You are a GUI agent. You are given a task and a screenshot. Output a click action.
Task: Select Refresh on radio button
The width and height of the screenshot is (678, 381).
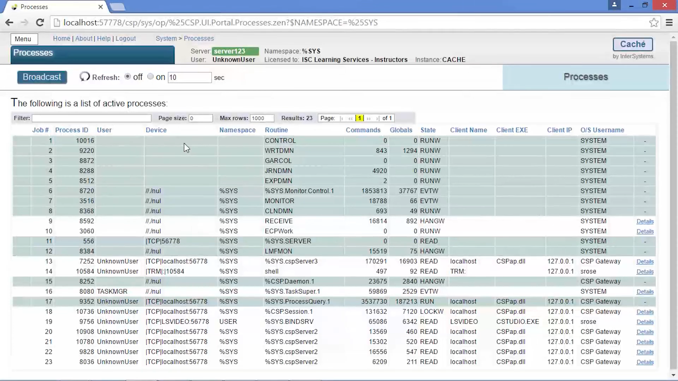pyautogui.click(x=150, y=77)
